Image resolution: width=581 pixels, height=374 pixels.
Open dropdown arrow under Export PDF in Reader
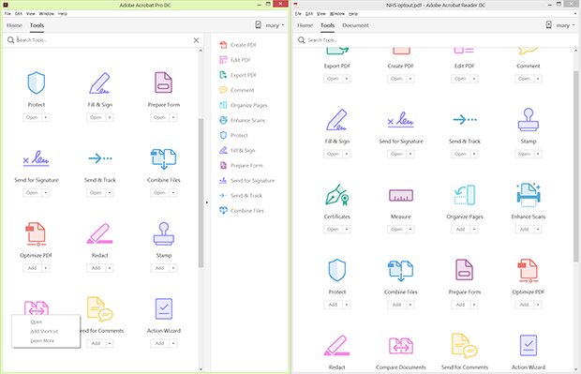click(x=347, y=79)
